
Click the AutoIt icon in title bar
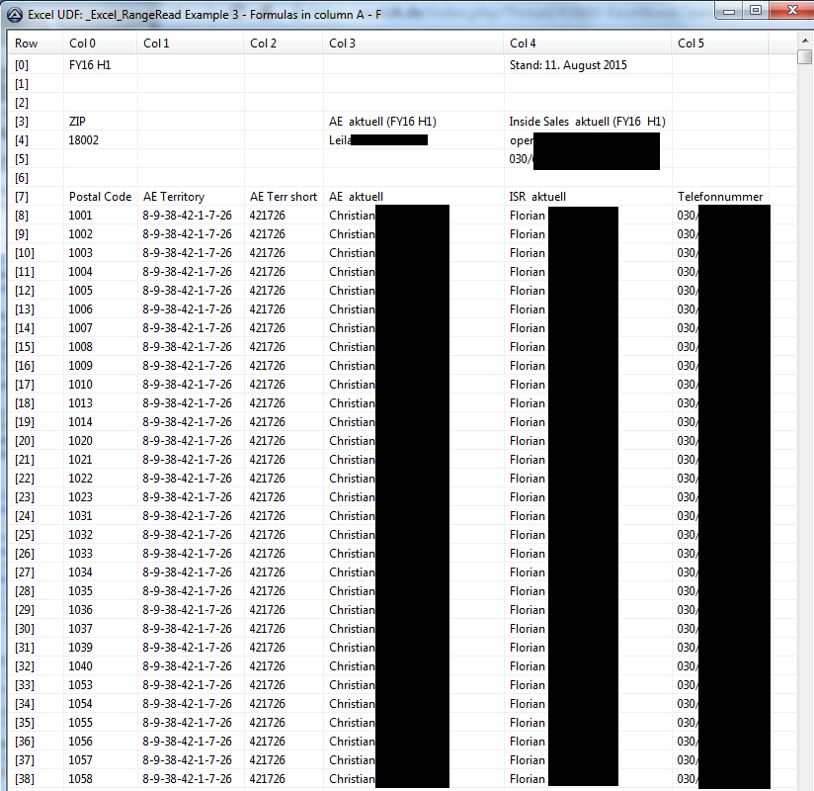click(x=14, y=14)
